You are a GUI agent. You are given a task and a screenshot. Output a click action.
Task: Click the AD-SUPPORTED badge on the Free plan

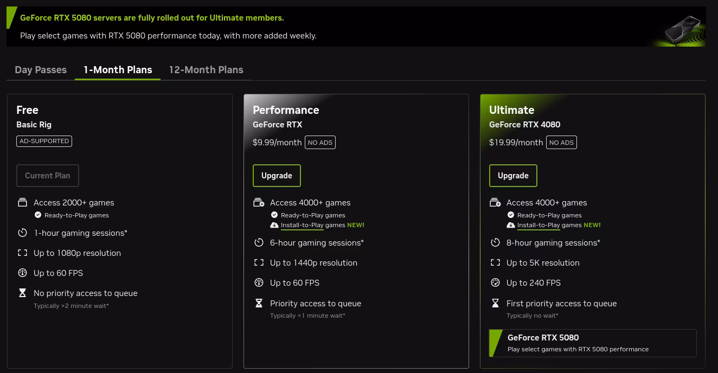(x=44, y=140)
